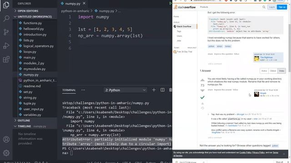
Task: Collapse the TIMELINE section
Action: (x=35, y=126)
